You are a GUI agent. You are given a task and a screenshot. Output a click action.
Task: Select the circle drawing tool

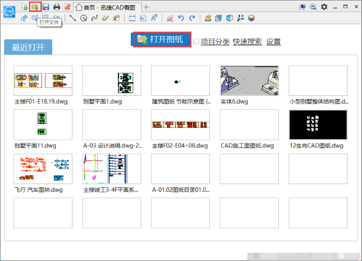(84, 18)
